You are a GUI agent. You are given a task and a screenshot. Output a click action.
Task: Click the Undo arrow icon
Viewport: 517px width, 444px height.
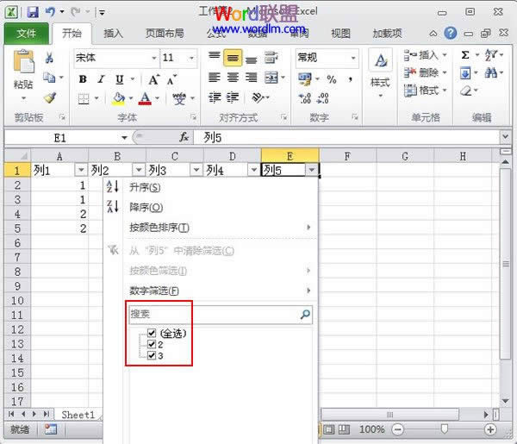[x=51, y=12]
